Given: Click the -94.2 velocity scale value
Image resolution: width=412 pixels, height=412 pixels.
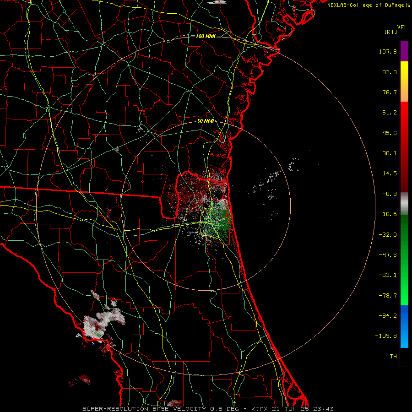Looking at the screenshot, I should (388, 316).
